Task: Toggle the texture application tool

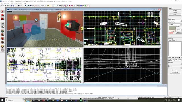Action: click(3, 31)
